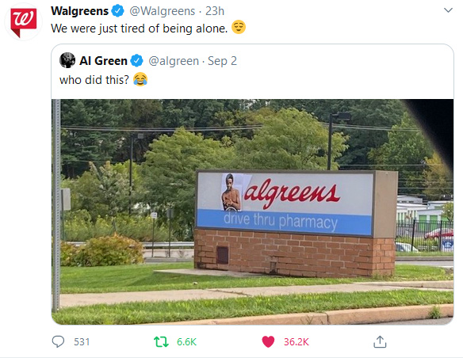Click the Al Green display name
The width and height of the screenshot is (463, 358).
tap(103, 61)
